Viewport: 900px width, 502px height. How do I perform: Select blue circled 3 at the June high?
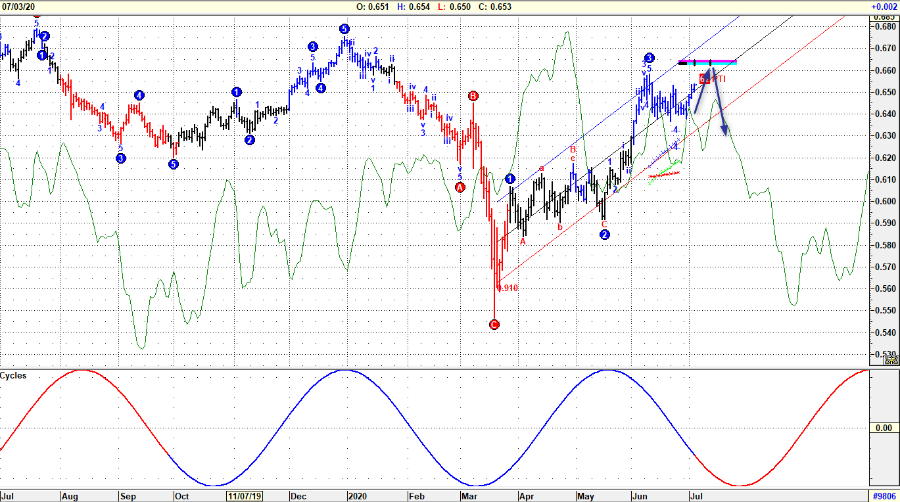tap(649, 58)
